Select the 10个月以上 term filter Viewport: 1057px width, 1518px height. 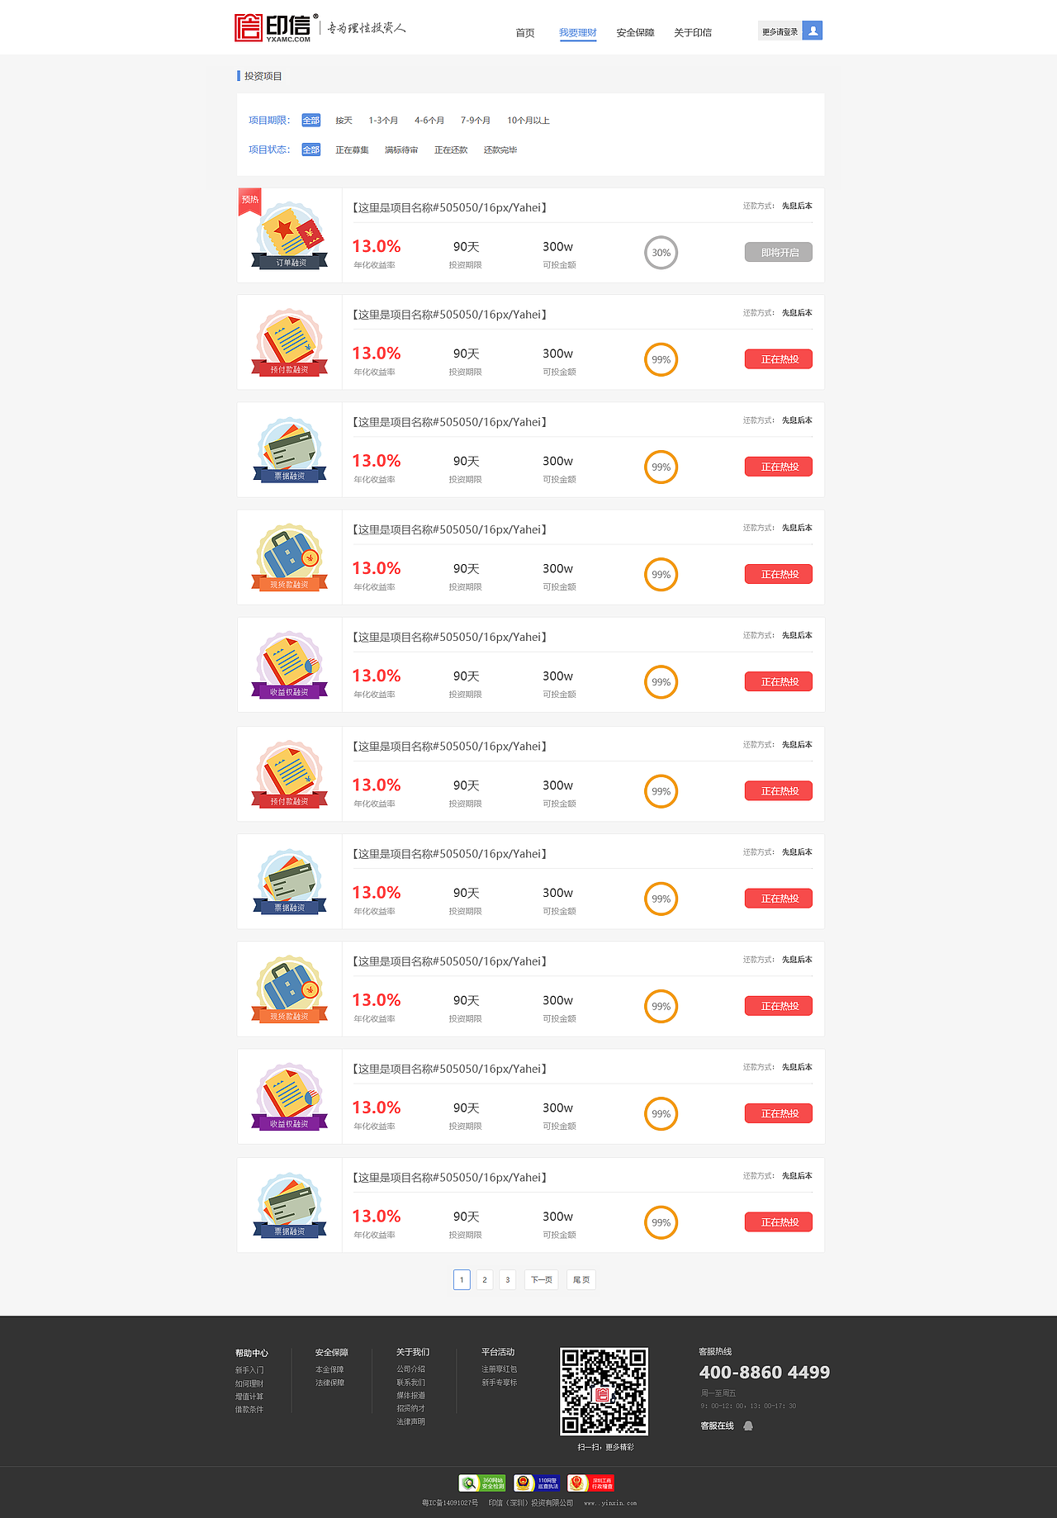click(x=528, y=121)
